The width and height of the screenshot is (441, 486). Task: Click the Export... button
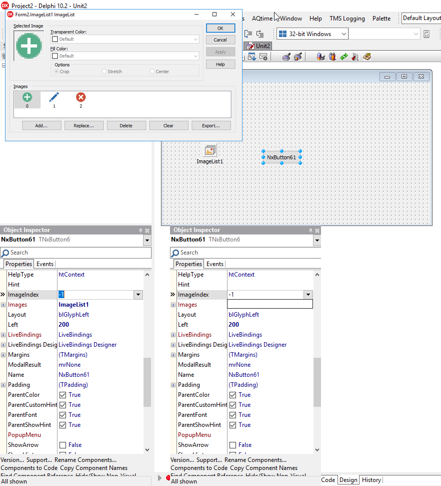coord(211,126)
